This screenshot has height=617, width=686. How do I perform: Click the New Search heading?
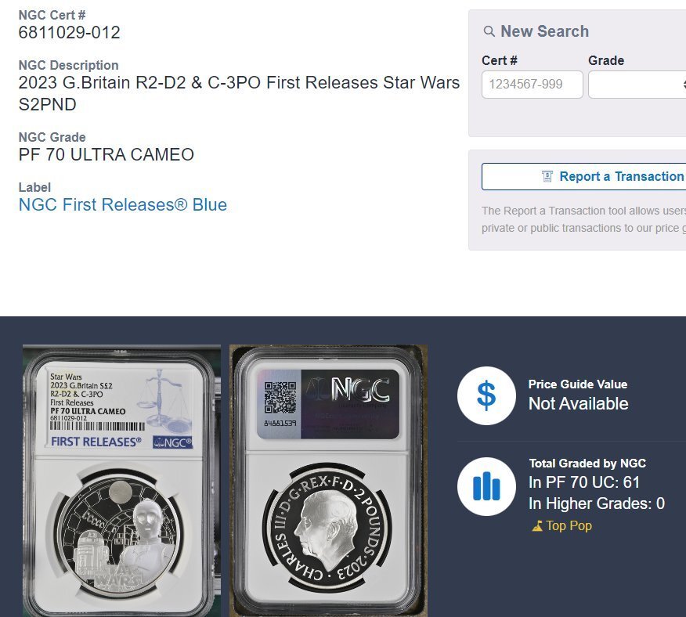pyautogui.click(x=545, y=31)
